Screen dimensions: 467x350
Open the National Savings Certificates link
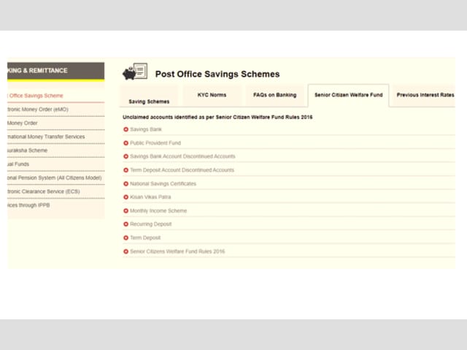pos(163,184)
